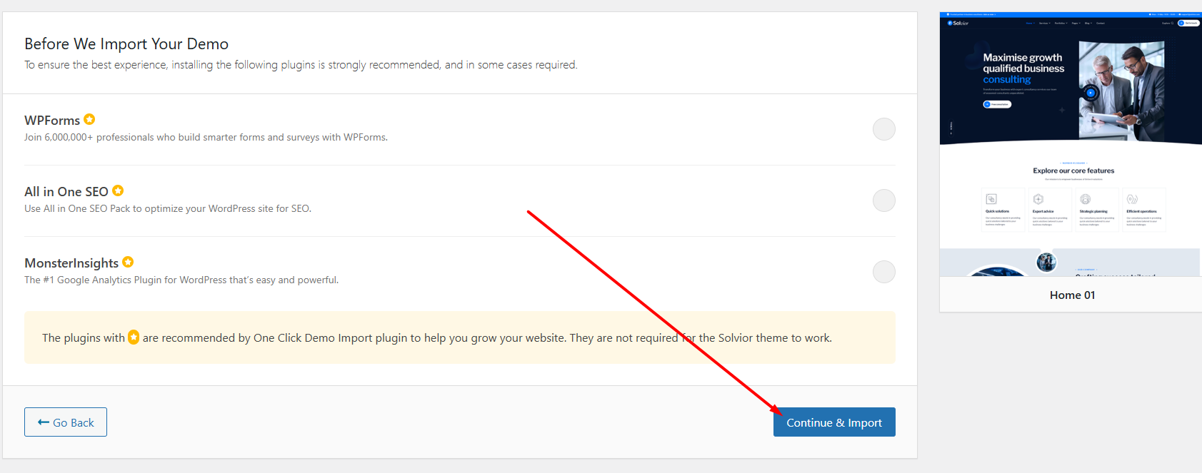
Task: Click the star badge next to WPForms
Action: [89, 119]
